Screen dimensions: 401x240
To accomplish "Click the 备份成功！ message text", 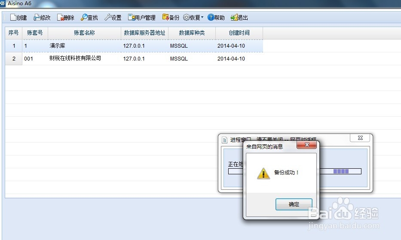I will 286,173.
